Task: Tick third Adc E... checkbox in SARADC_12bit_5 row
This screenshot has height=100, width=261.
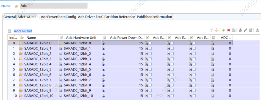Action: [x=194, y=70]
